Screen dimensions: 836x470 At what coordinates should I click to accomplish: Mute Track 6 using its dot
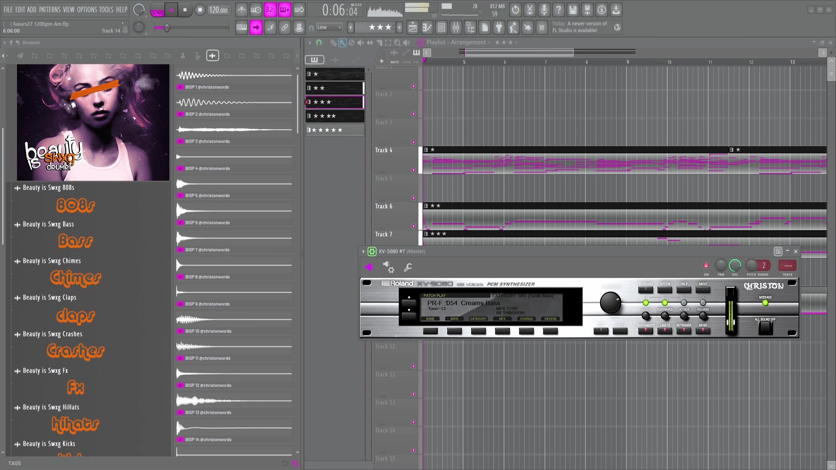tap(414, 226)
